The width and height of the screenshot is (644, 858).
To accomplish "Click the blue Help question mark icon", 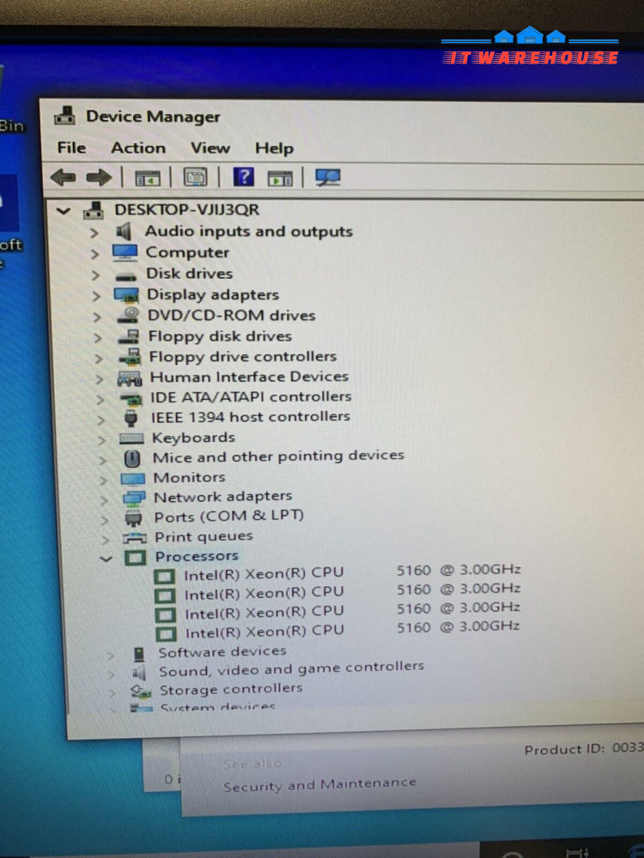I will pos(244,178).
